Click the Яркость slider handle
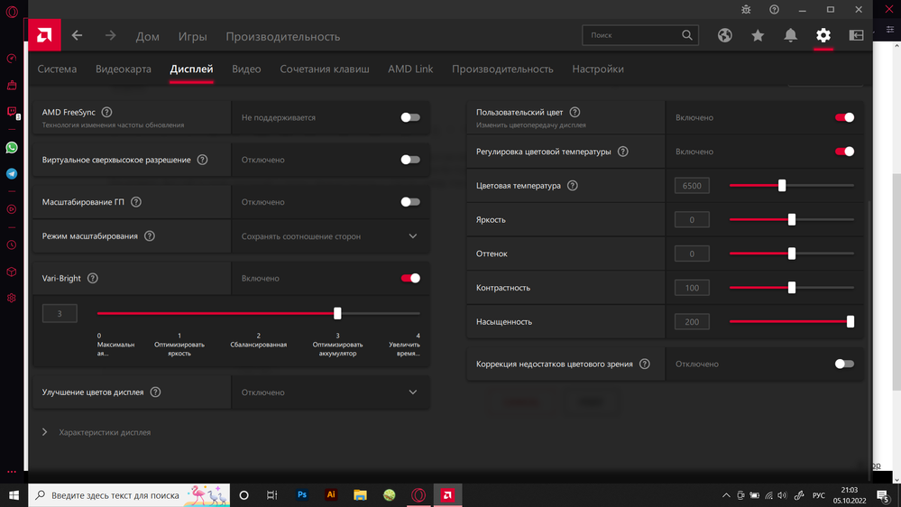Viewport: 901px width, 507px height. (x=791, y=219)
